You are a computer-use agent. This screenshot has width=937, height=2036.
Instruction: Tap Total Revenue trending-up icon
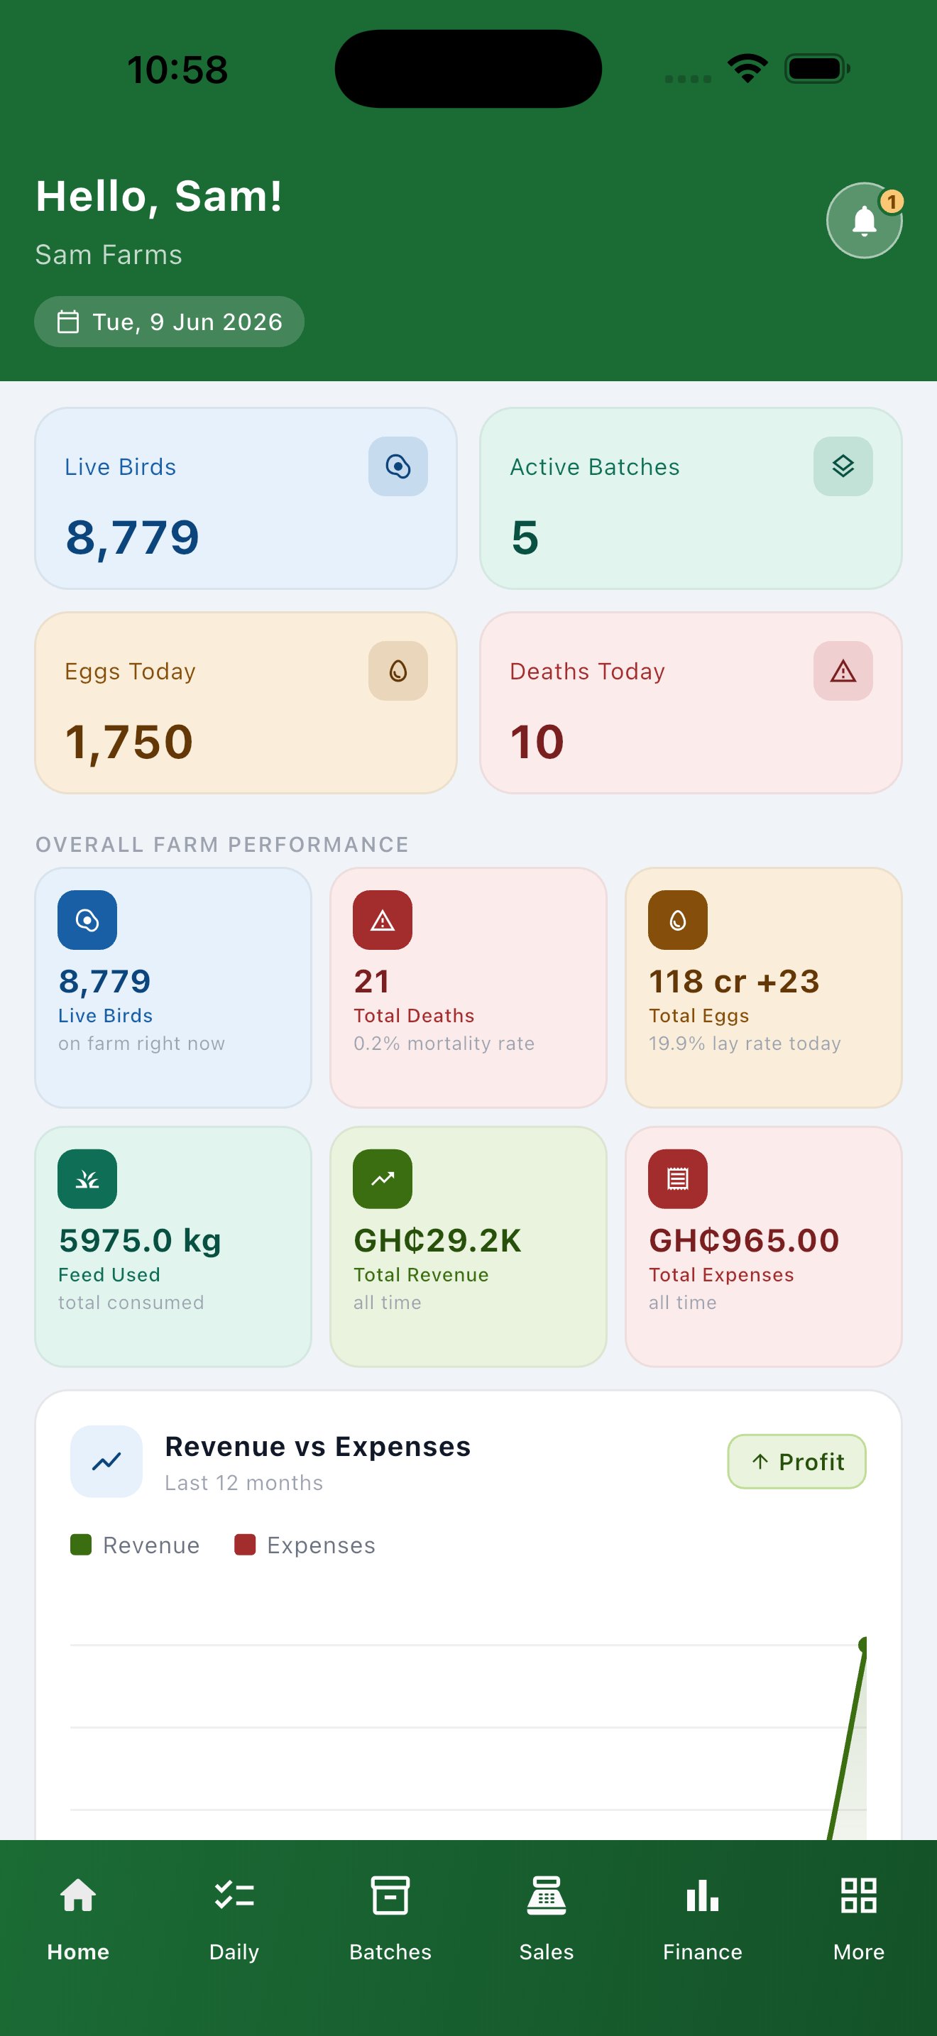point(383,1179)
